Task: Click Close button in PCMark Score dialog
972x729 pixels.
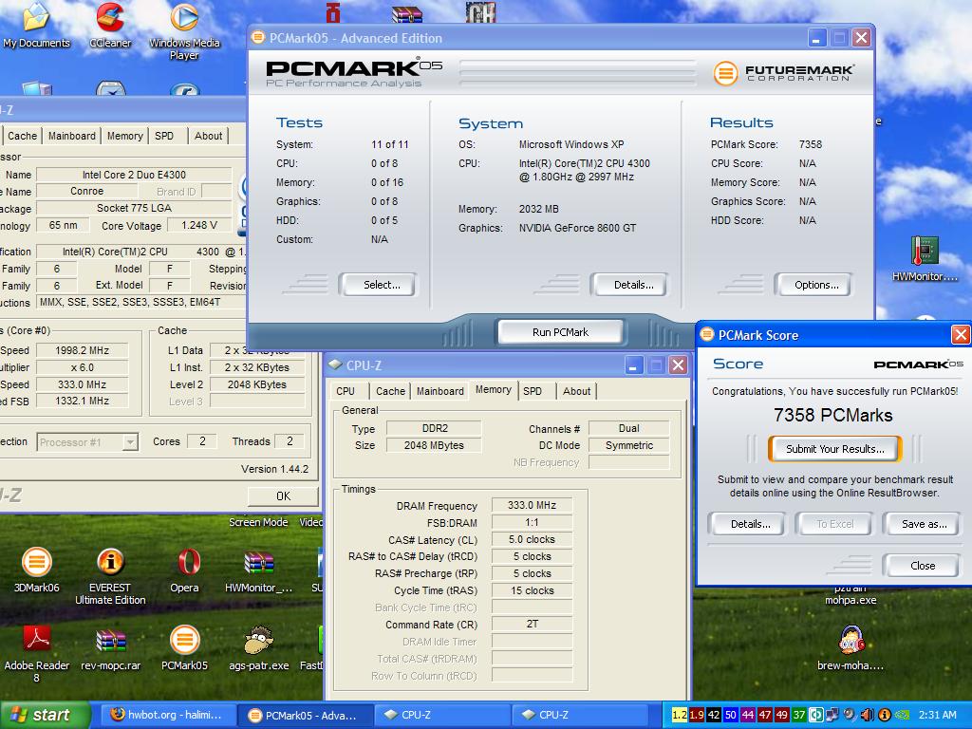Action: pos(923,566)
